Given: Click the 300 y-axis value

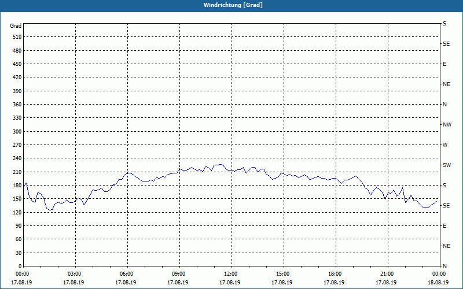Looking at the screenshot, I should tap(17, 132).
